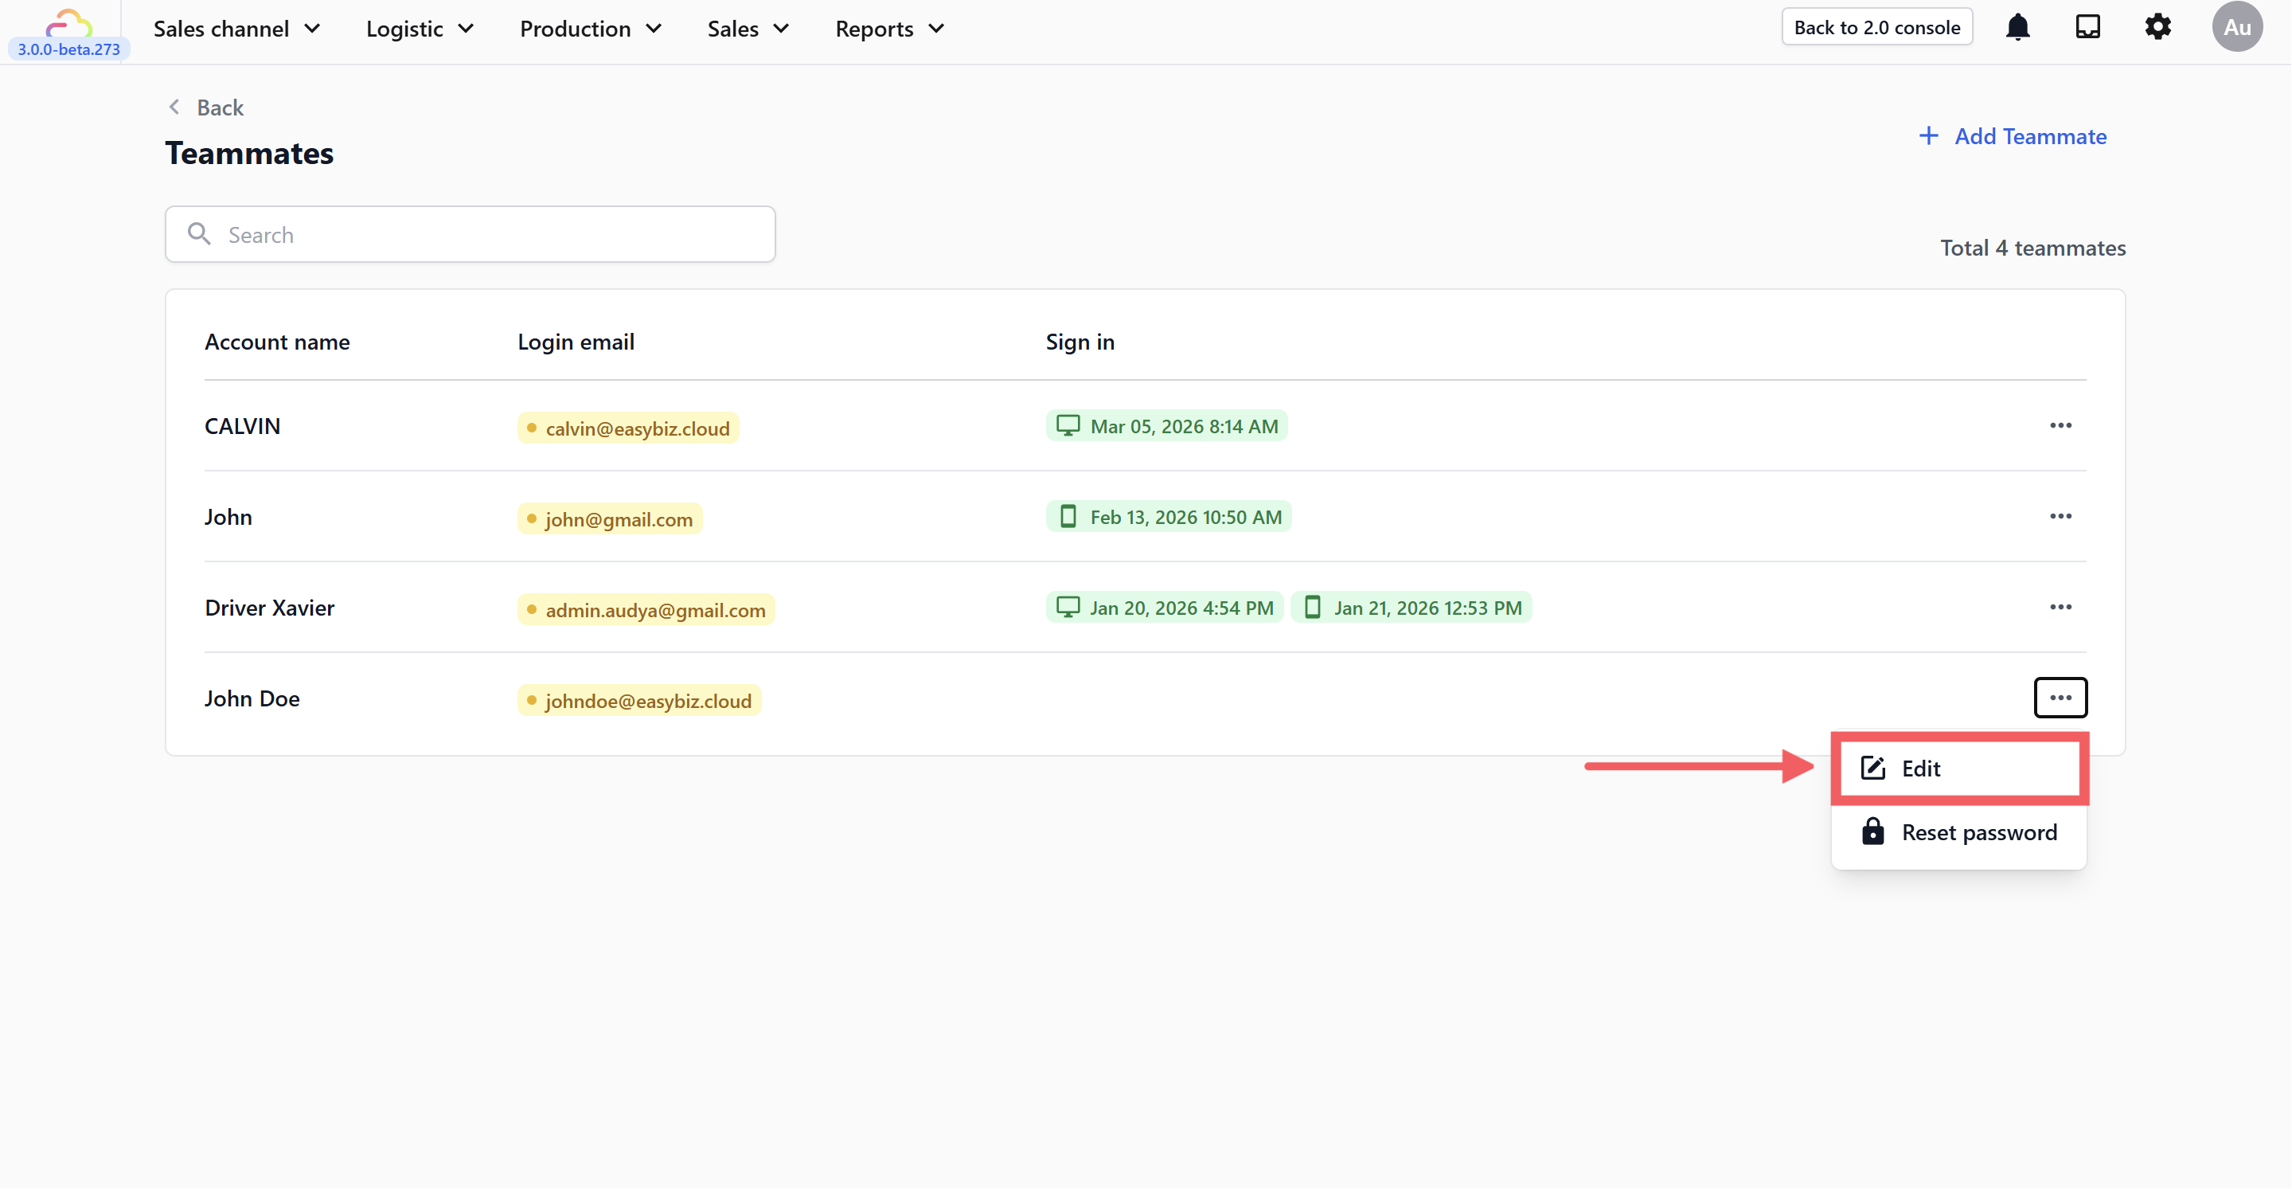Close three-dot menu for John Doe
The width and height of the screenshot is (2292, 1189).
coord(2060,698)
